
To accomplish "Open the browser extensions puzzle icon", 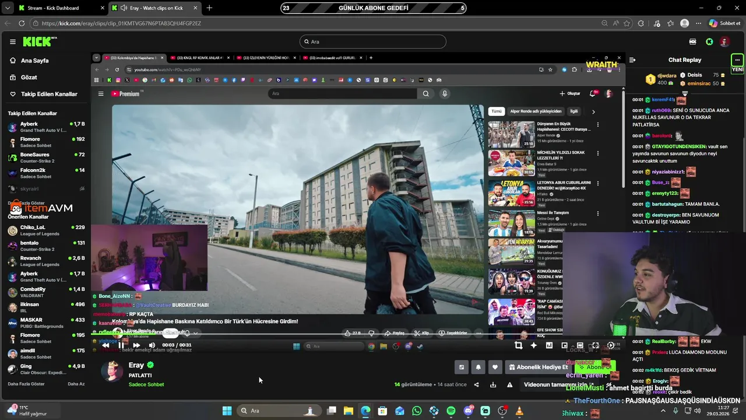I will [x=641, y=23].
